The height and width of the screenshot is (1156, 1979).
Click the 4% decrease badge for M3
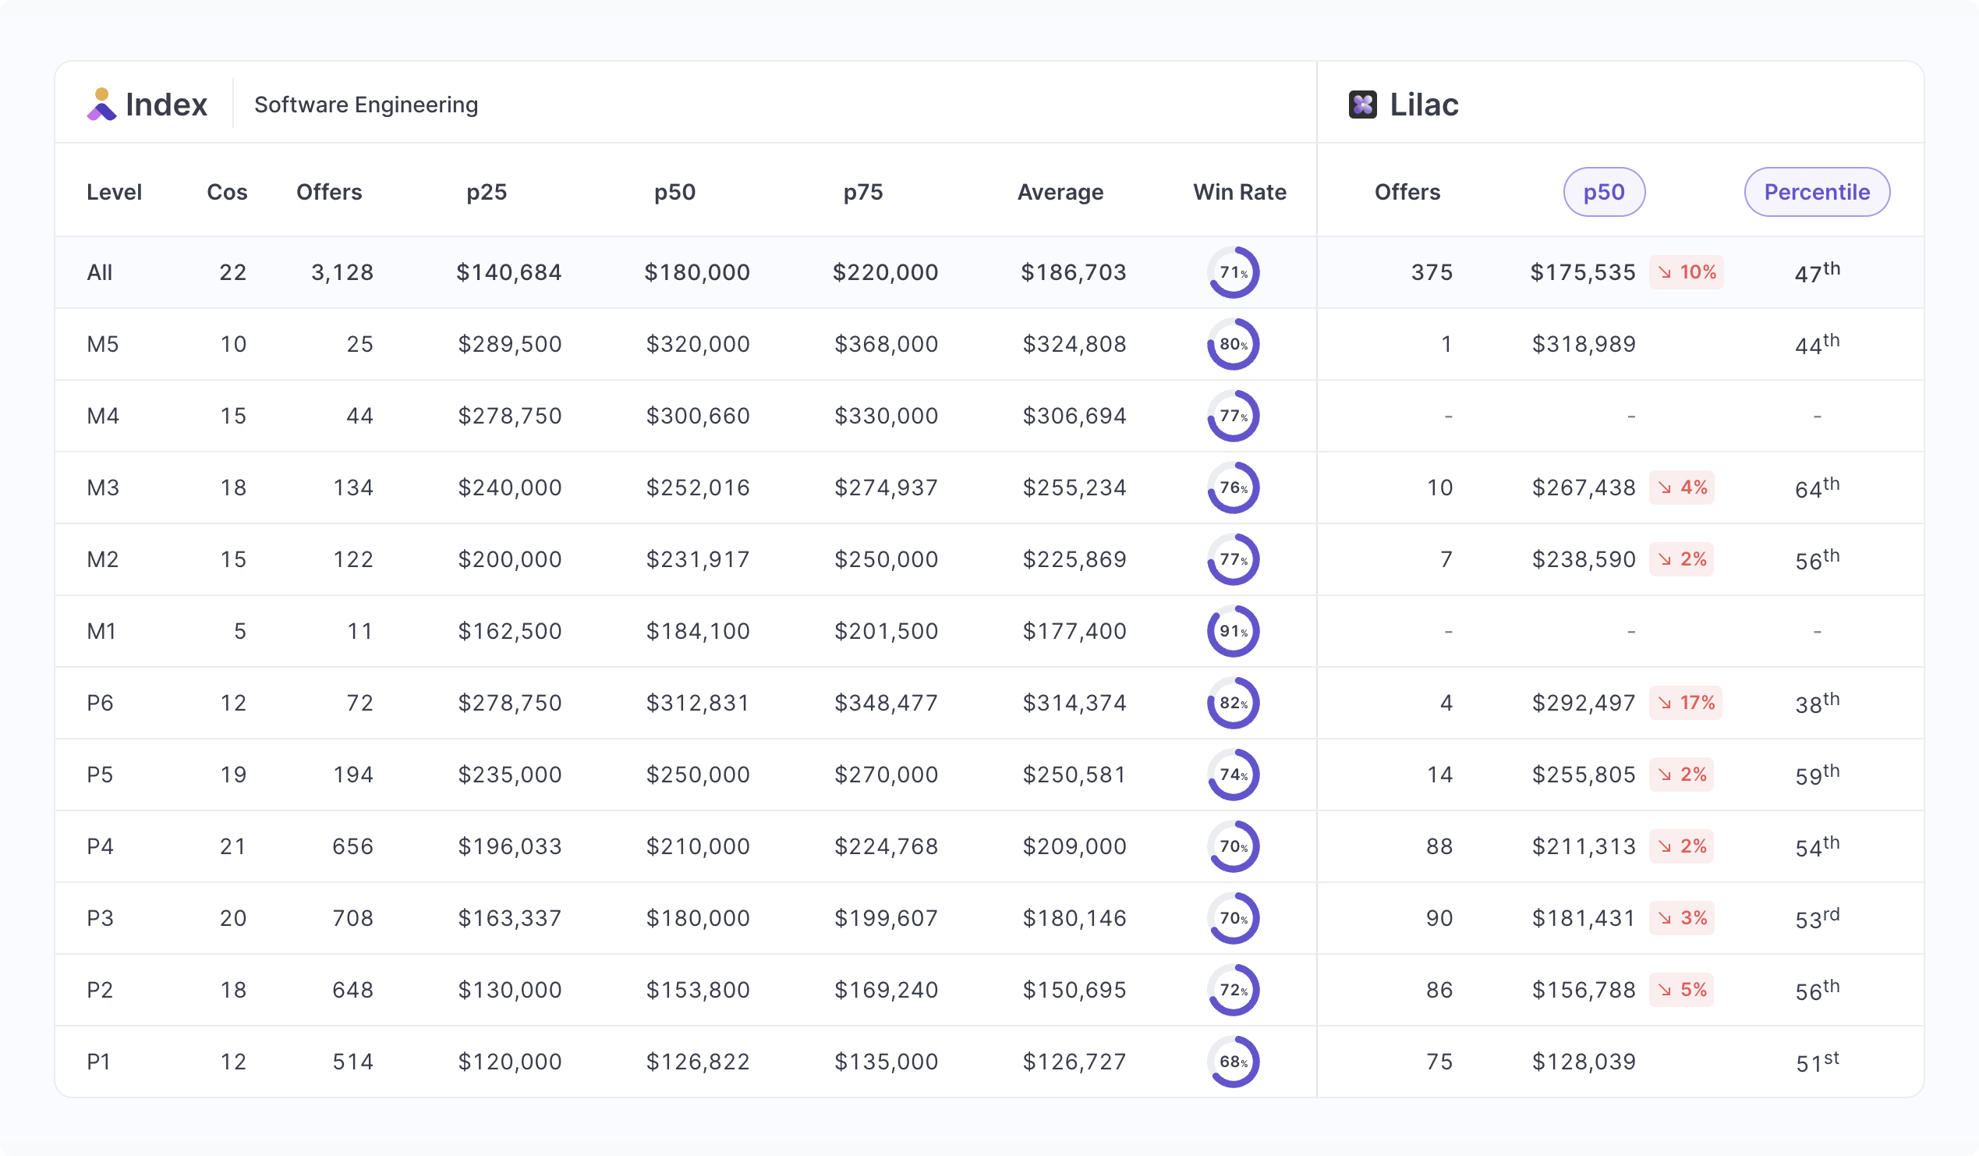coord(1681,488)
